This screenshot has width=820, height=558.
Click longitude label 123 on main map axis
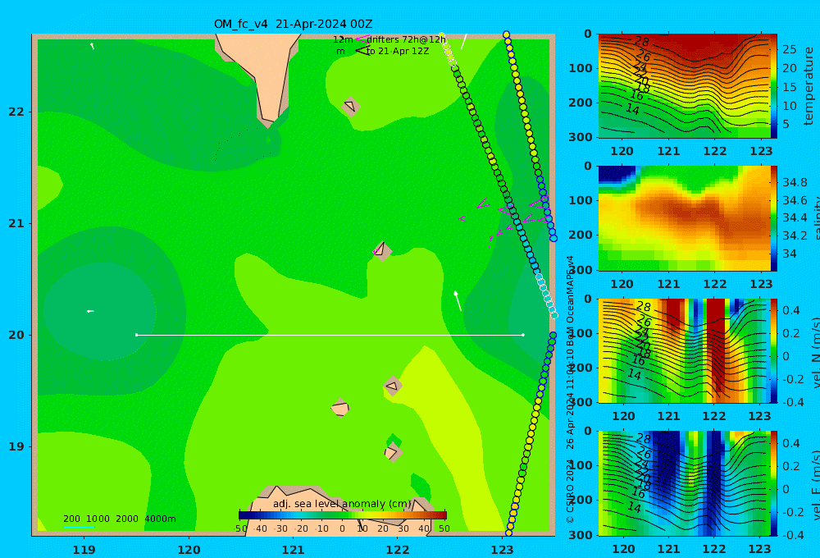[x=502, y=550]
